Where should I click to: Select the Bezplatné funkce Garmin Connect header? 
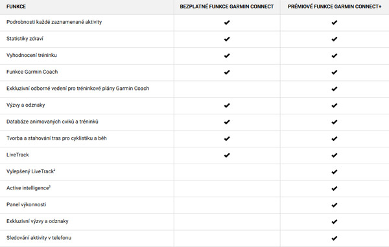tap(227, 6)
